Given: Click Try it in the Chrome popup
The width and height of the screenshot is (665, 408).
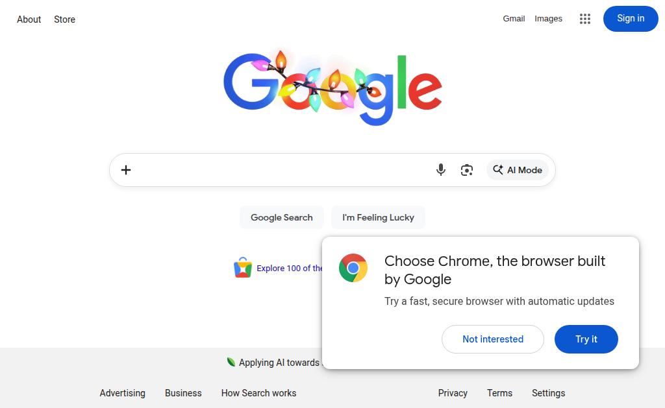Looking at the screenshot, I should click(x=586, y=339).
